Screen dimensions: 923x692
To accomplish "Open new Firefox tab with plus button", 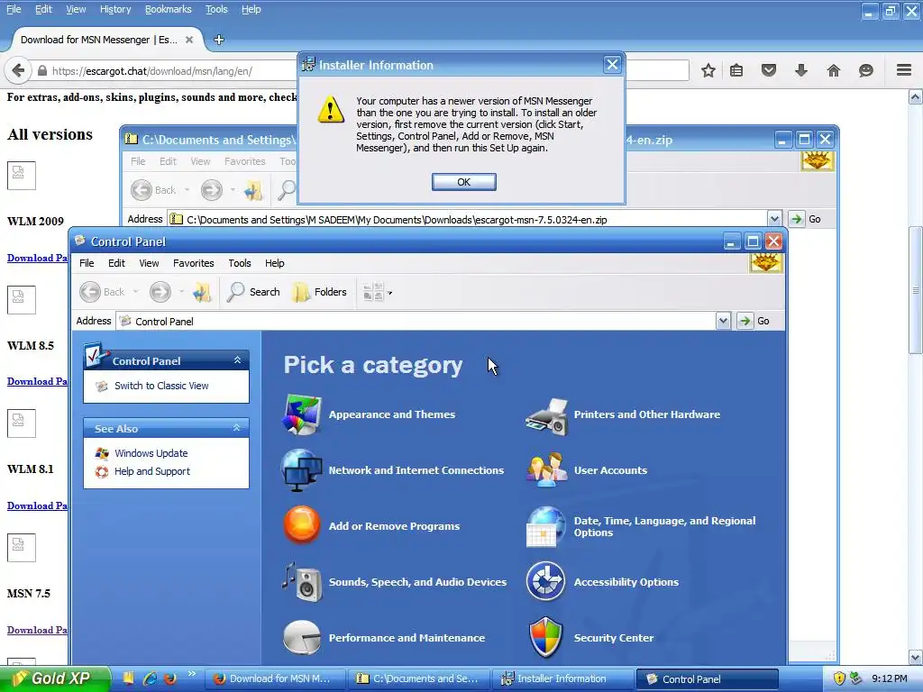I will click(x=219, y=40).
